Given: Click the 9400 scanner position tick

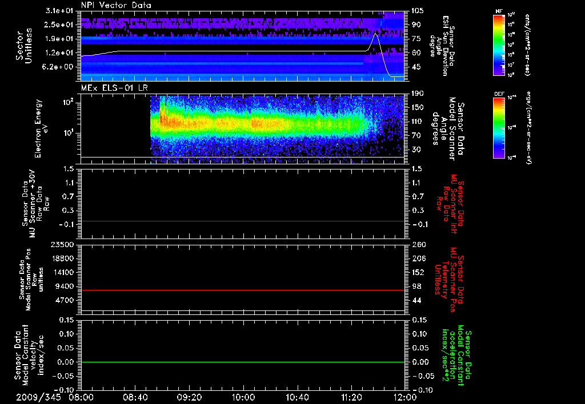Looking at the screenshot, I should (65, 286).
